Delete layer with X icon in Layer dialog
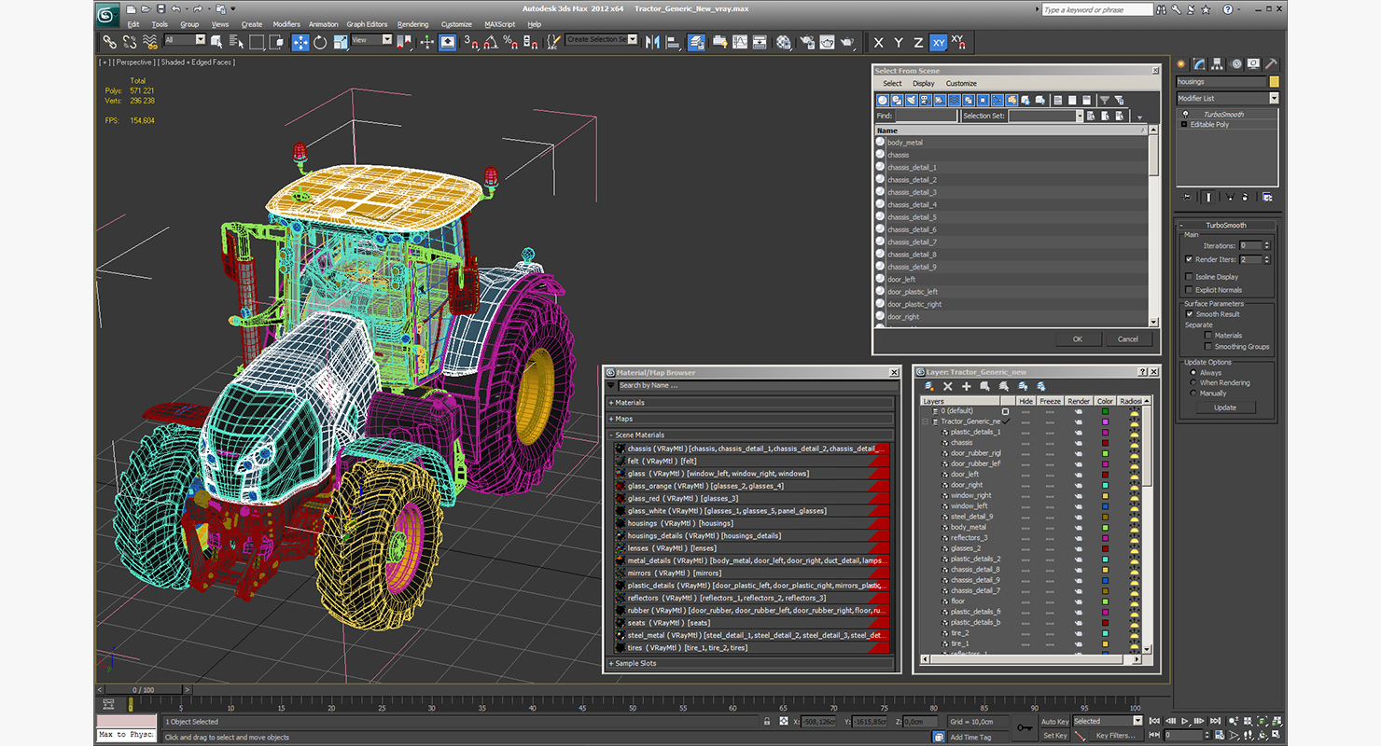 pos(948,386)
